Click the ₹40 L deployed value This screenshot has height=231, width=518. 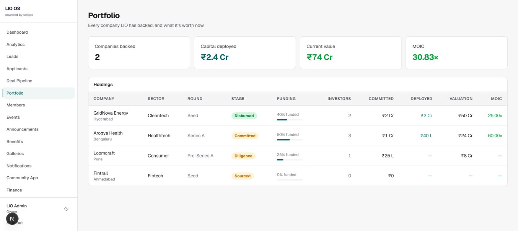pos(426,136)
